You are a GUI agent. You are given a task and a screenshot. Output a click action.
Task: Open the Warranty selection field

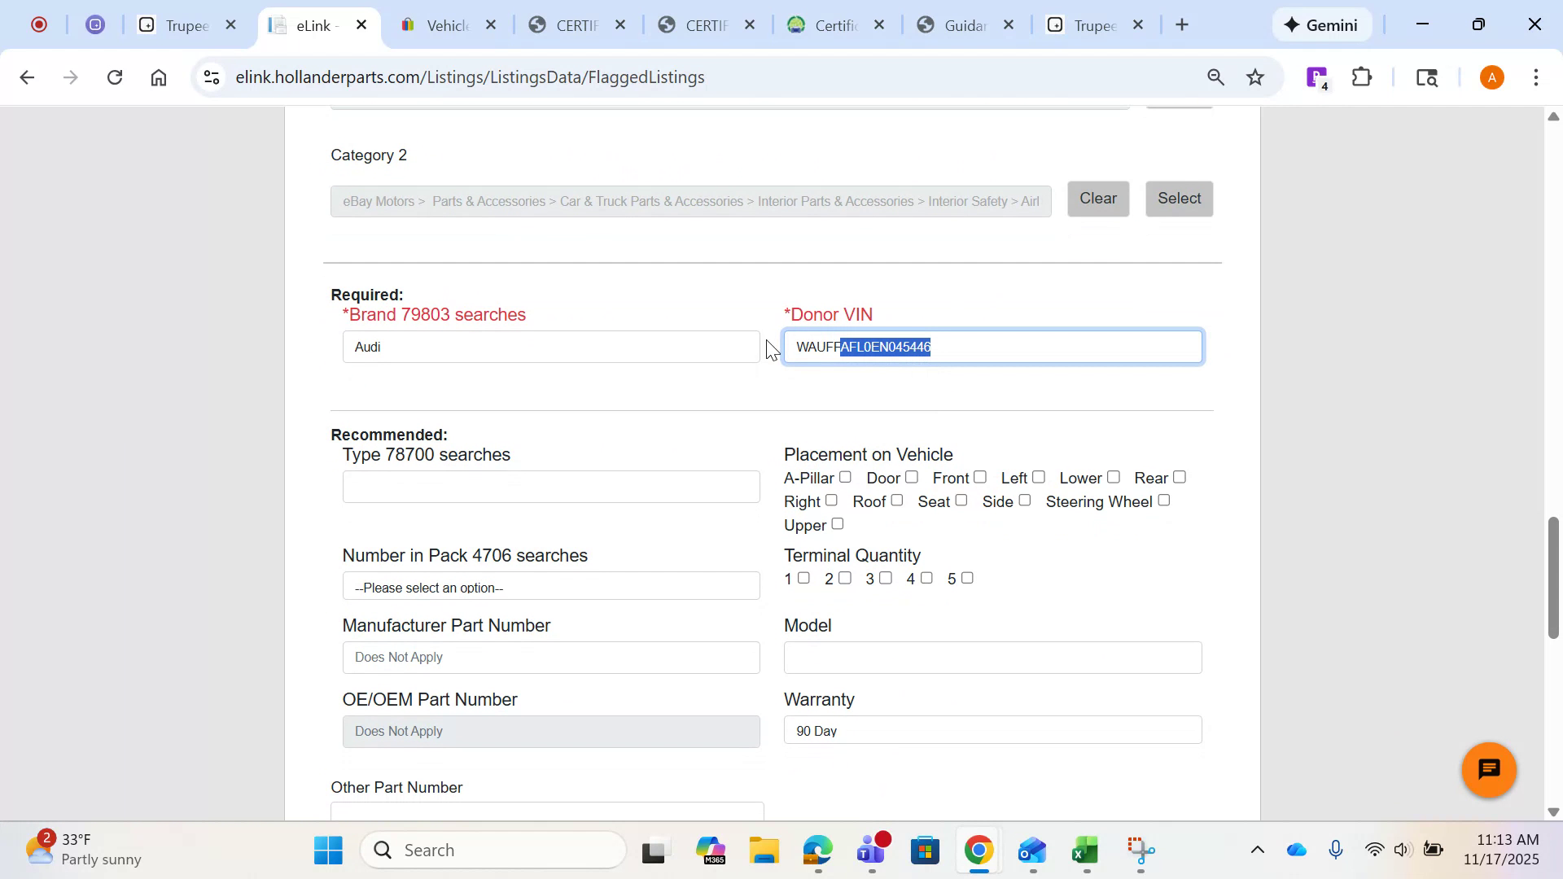click(x=992, y=729)
